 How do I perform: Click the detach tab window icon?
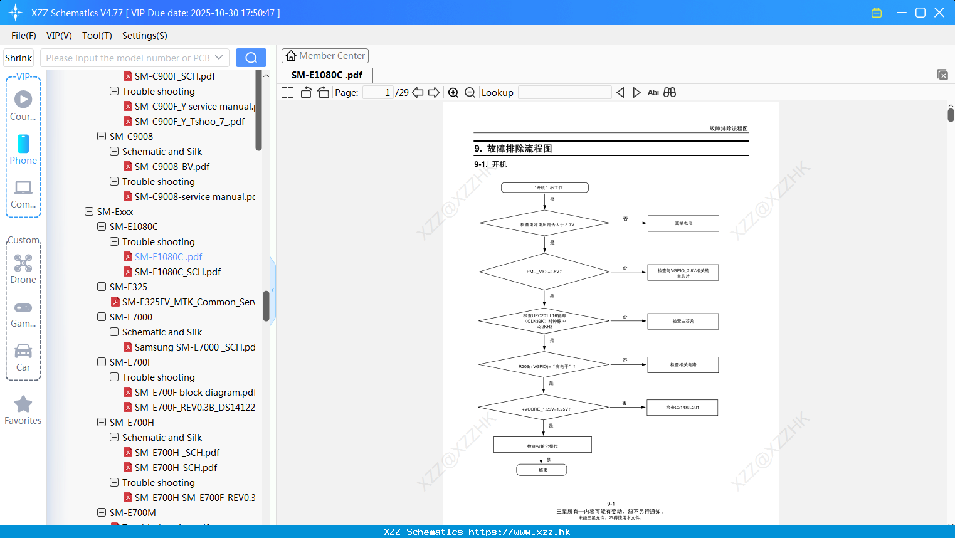click(942, 75)
